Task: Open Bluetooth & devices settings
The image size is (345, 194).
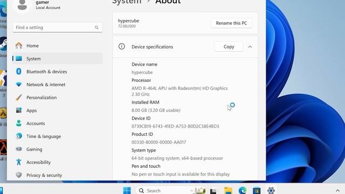Action: (x=57, y=72)
